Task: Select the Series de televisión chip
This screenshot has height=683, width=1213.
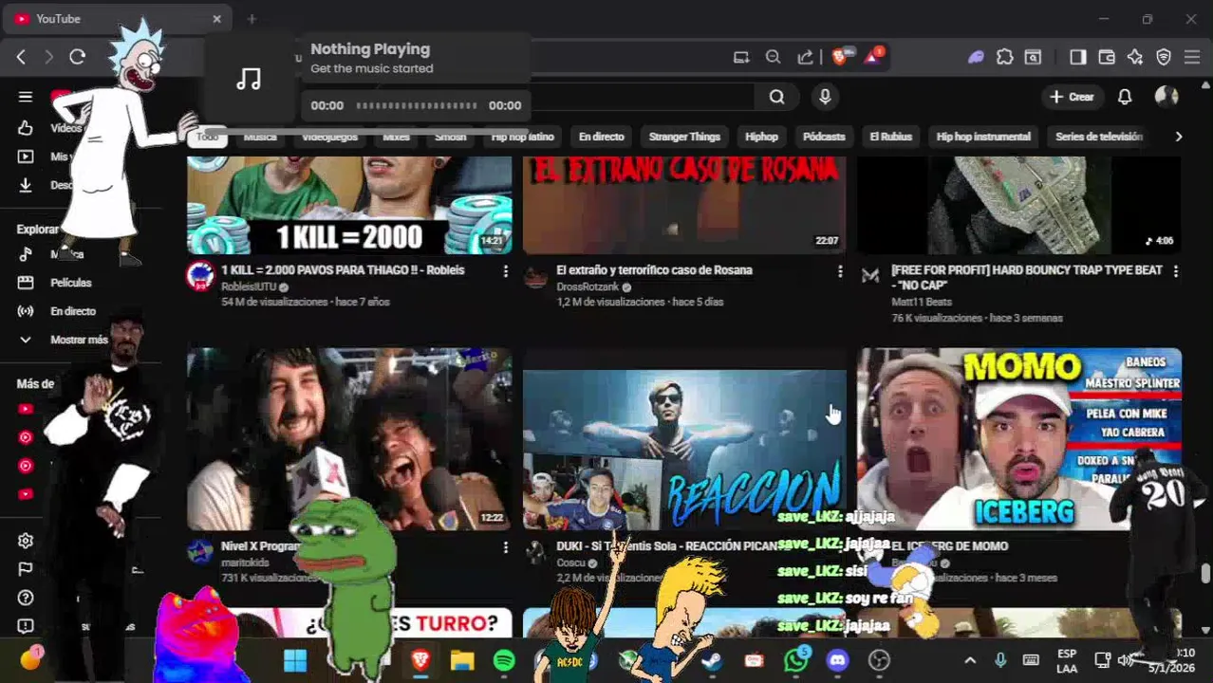Action: pyautogui.click(x=1099, y=137)
